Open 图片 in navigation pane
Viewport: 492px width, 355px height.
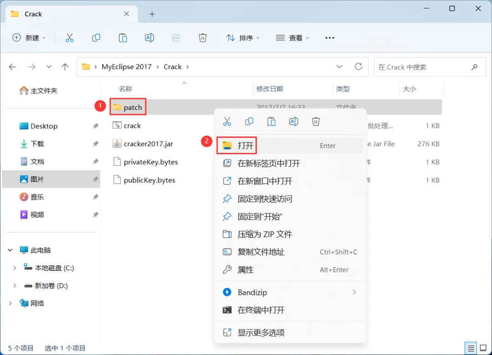click(x=51, y=179)
